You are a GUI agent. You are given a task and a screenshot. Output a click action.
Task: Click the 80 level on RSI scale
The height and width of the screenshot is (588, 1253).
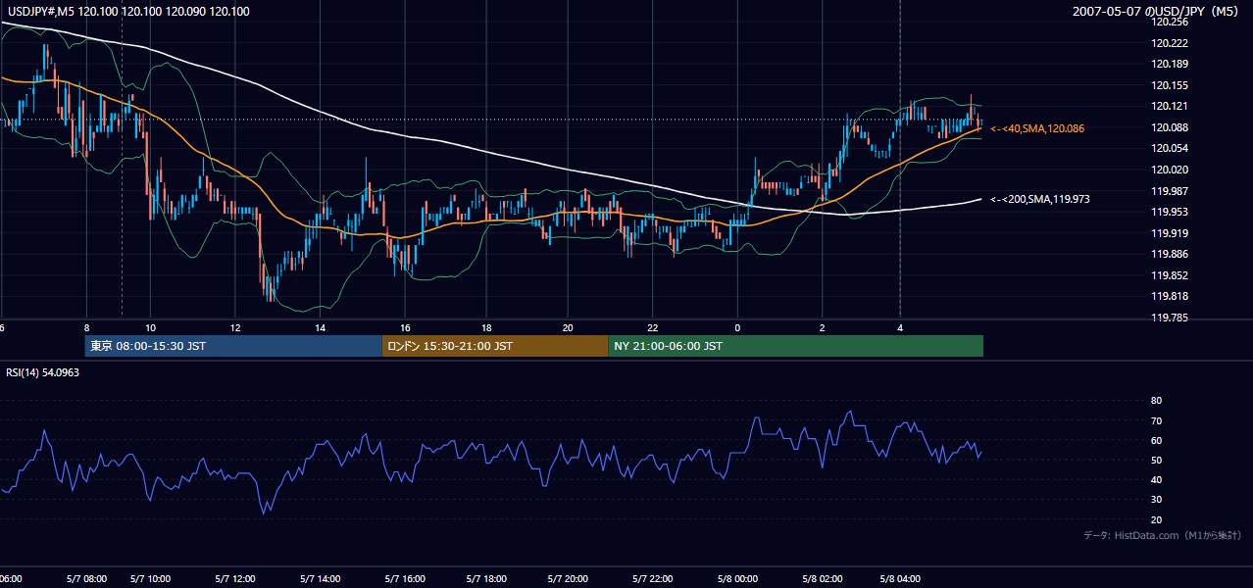pyautogui.click(x=1156, y=401)
